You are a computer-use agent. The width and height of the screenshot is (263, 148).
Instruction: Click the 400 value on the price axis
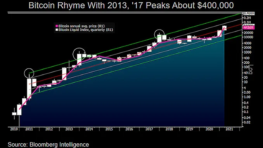pyautogui.click(x=247, y=58)
